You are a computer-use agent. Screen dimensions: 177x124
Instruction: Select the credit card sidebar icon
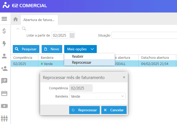[x=4, y=93]
